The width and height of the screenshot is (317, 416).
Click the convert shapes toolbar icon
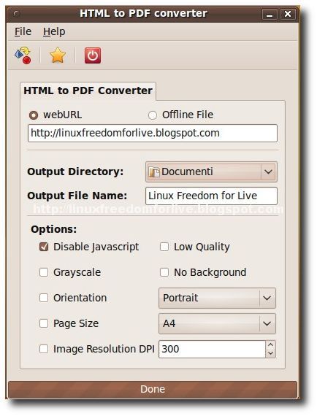[23, 55]
